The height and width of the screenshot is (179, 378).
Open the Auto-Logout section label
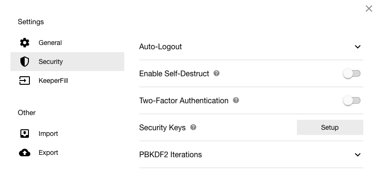161,47
